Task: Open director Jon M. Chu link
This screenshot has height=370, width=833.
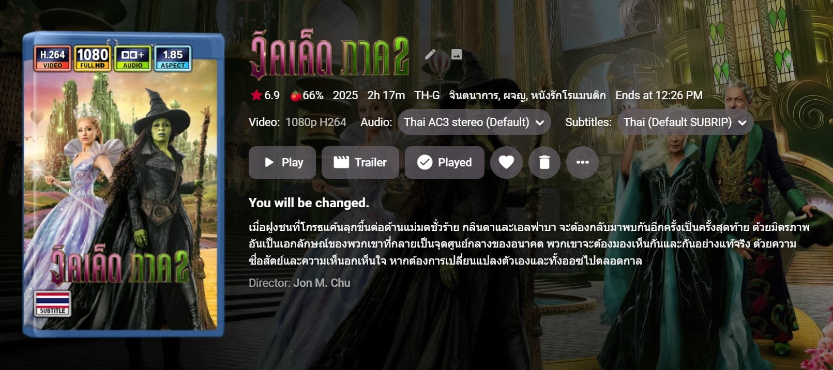Action: 322,283
